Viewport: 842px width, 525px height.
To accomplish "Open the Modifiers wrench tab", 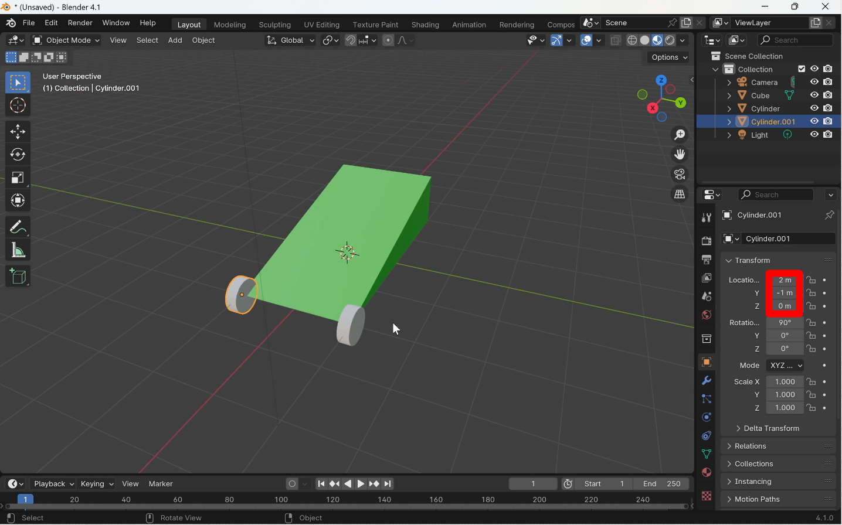I will point(707,381).
